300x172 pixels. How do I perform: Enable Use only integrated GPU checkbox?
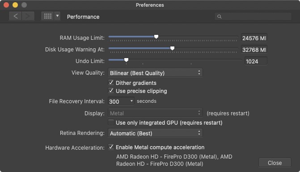click(x=111, y=122)
